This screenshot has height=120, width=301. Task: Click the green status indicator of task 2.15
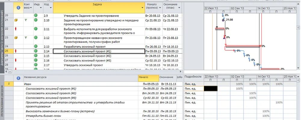pos(36,56)
